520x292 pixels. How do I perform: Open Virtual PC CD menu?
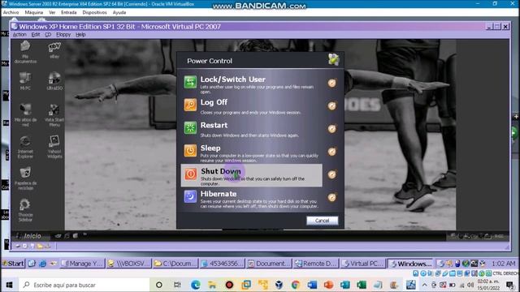(x=48, y=34)
